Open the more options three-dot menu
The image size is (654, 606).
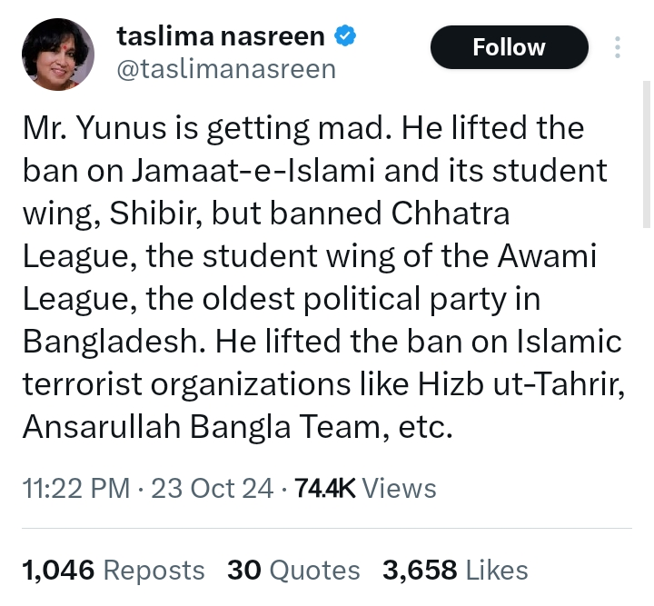pos(618,47)
